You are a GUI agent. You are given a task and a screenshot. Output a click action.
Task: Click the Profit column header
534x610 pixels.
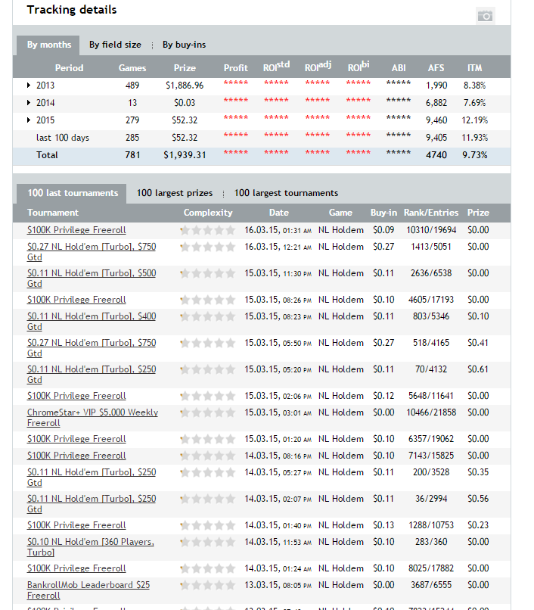pos(236,68)
